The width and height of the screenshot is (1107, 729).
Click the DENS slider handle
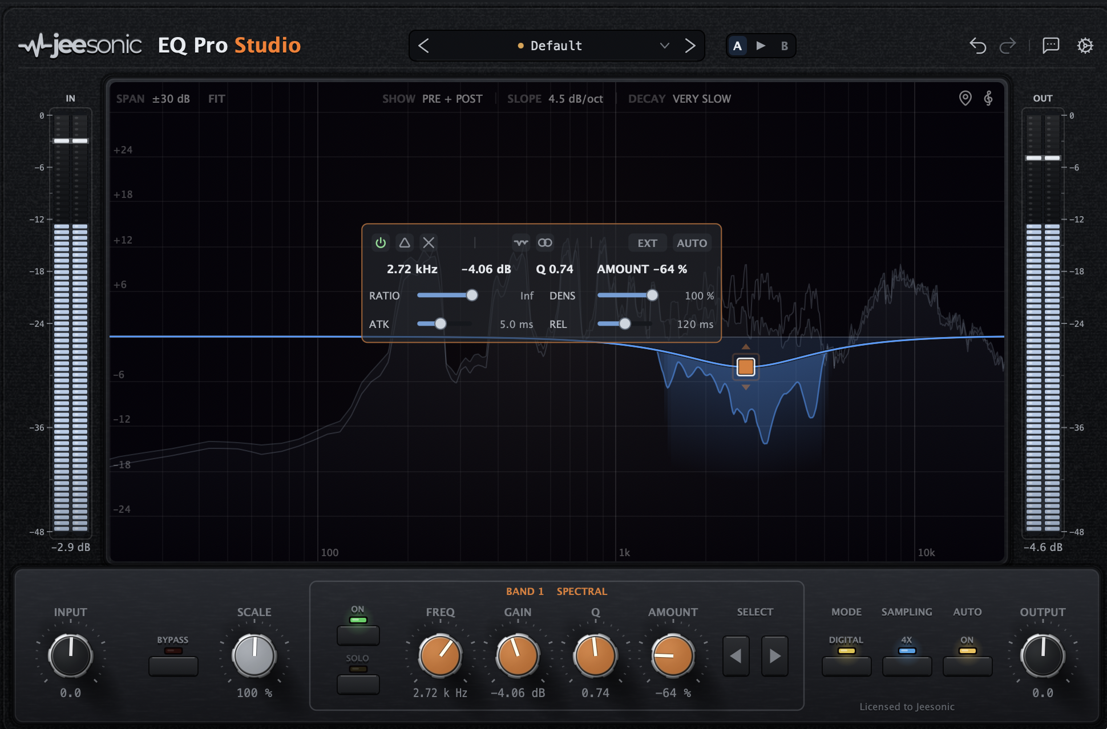click(652, 295)
